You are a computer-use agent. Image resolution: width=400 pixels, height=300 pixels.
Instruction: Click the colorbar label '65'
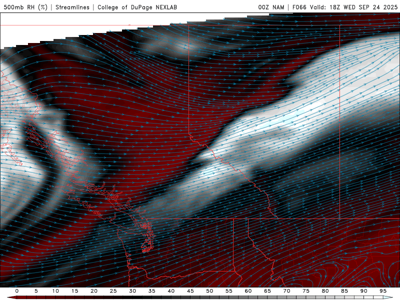[x=267, y=291]
